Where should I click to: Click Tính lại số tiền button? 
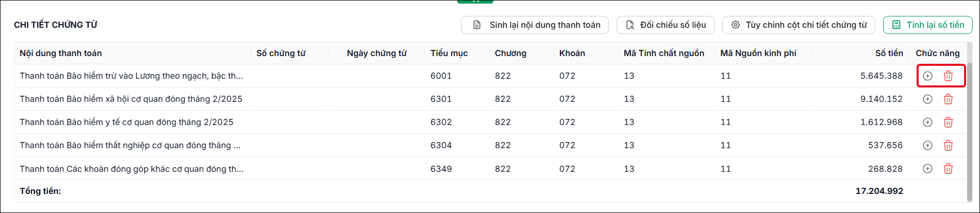tap(928, 25)
